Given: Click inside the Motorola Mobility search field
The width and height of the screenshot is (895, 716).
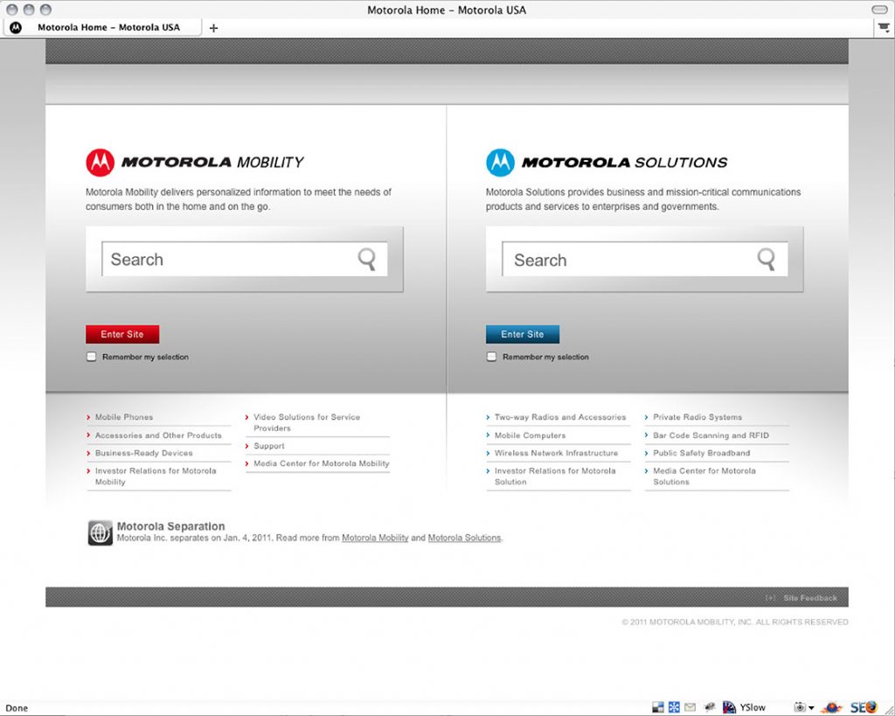Looking at the screenshot, I should (x=227, y=260).
